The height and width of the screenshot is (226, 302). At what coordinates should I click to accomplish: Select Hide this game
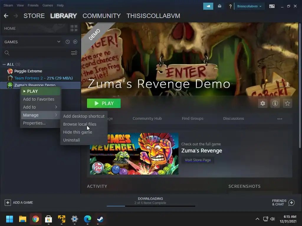(x=84, y=132)
